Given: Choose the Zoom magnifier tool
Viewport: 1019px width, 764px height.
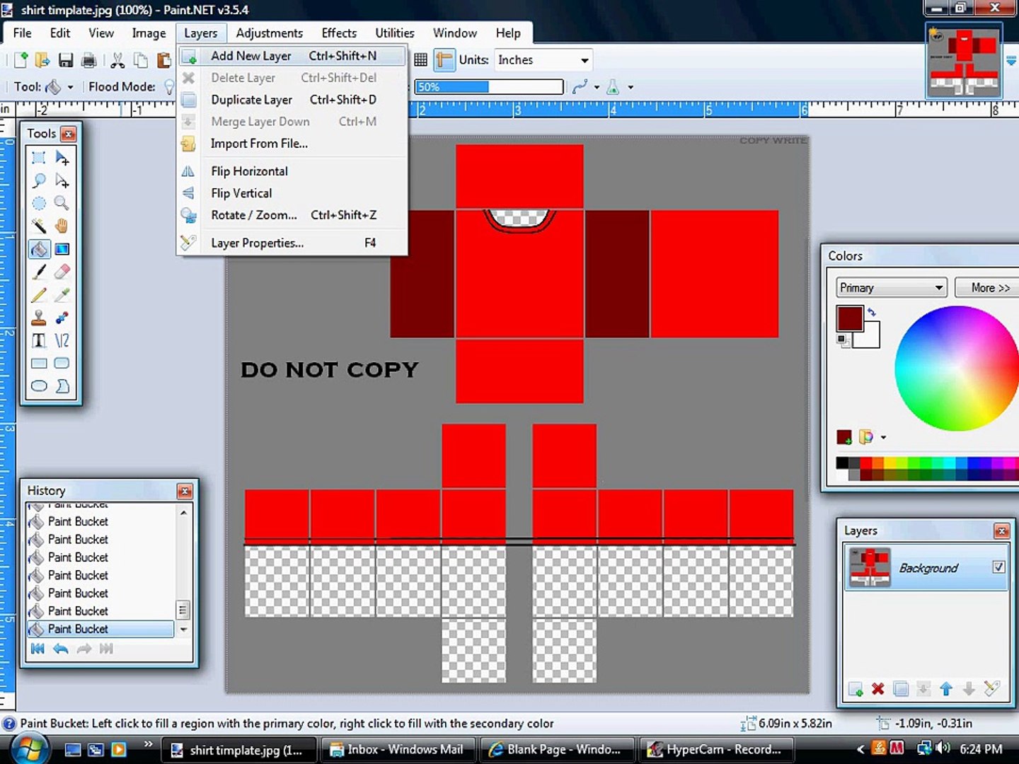Looking at the screenshot, I should click(x=62, y=204).
